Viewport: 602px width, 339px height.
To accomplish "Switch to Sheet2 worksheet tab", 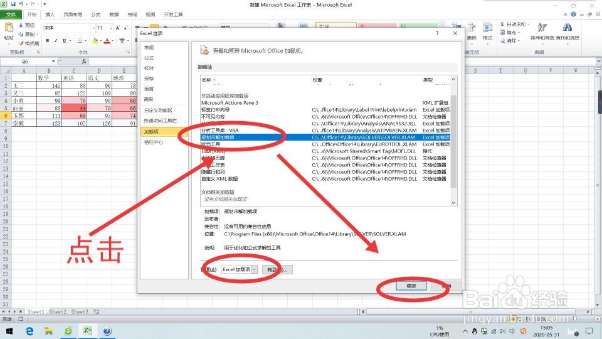I will click(58, 312).
